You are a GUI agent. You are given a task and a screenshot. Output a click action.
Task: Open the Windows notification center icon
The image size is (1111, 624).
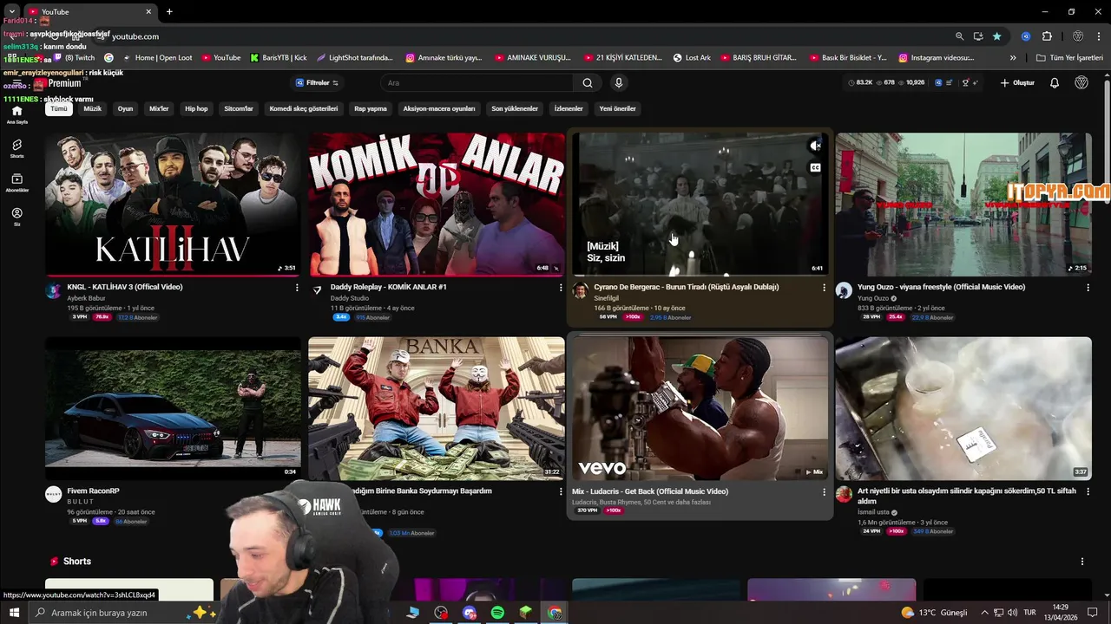(x=1093, y=613)
